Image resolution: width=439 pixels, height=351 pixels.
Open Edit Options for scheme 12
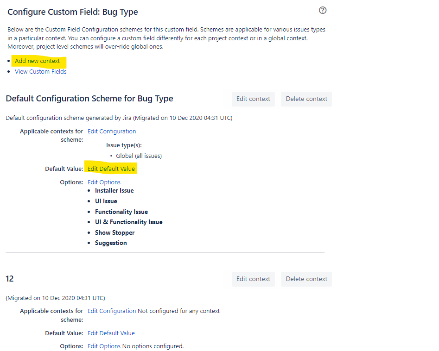tap(104, 346)
